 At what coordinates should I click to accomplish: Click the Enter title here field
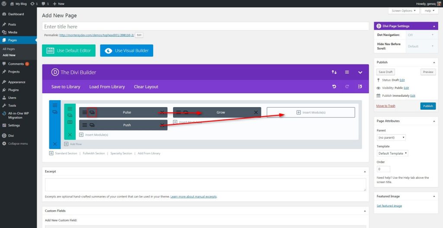pyautogui.click(x=205, y=26)
